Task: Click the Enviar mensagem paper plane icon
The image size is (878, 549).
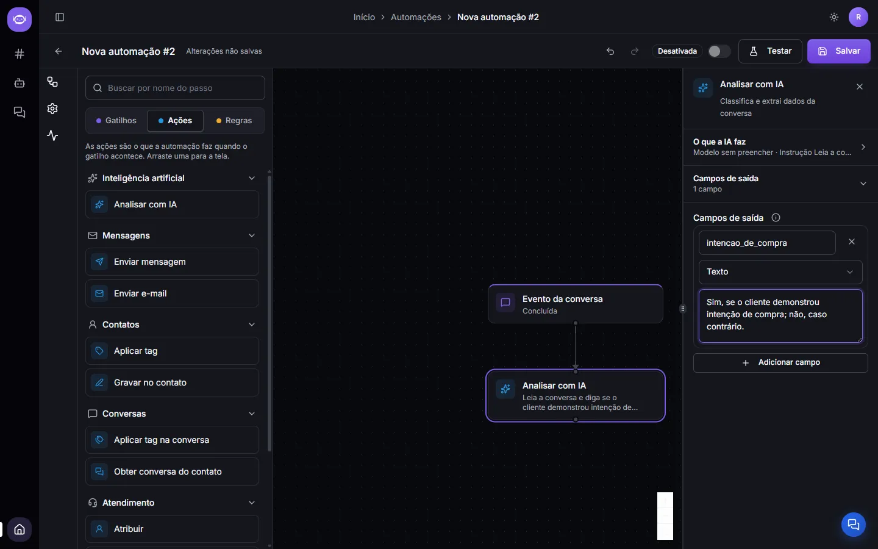Action: point(99,262)
